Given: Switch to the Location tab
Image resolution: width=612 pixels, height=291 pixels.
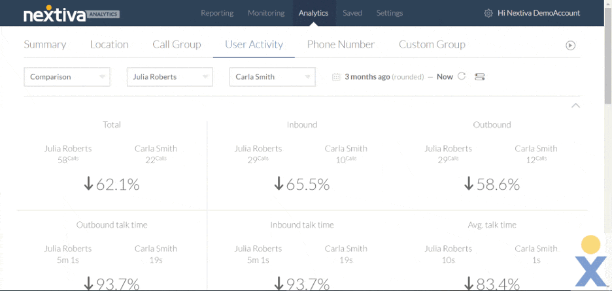Looking at the screenshot, I should pyautogui.click(x=109, y=44).
